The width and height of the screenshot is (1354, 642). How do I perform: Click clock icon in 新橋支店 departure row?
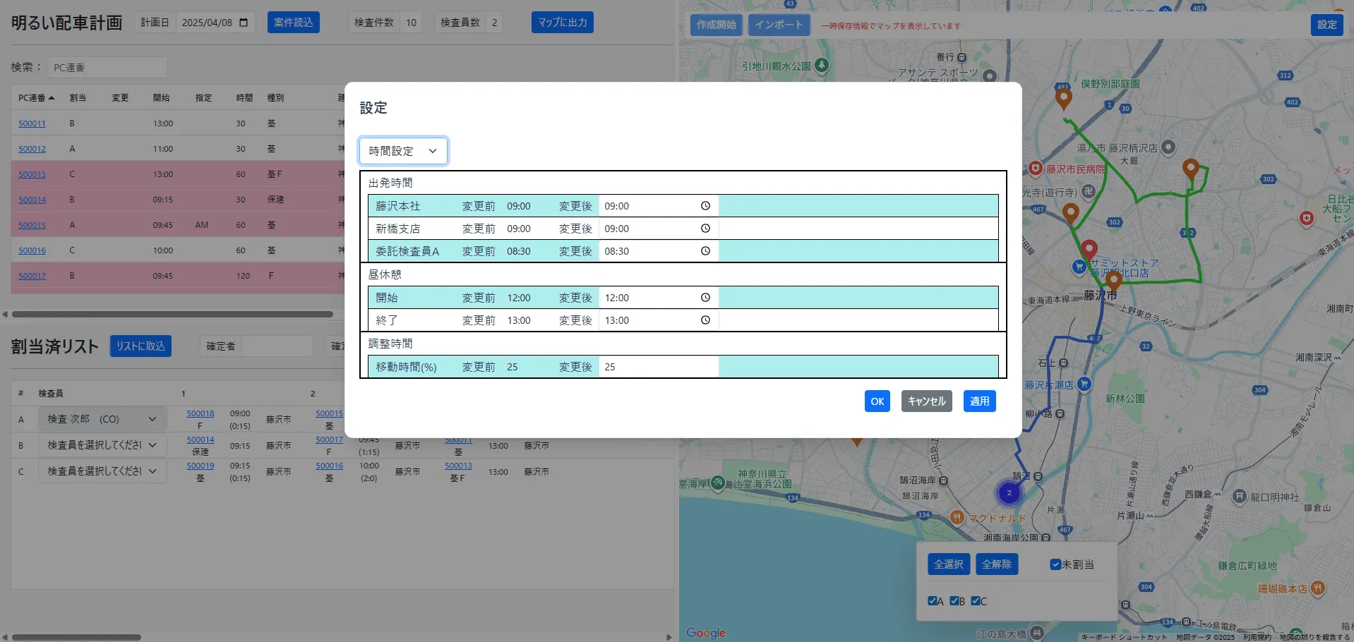click(x=705, y=229)
